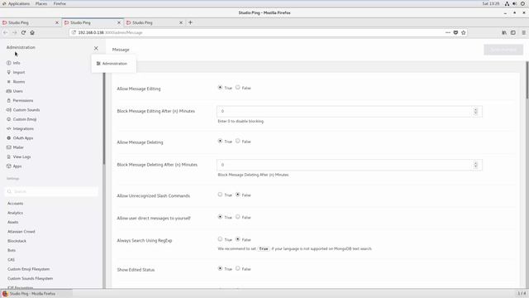Reload the current Firefox page

(x=23, y=32)
